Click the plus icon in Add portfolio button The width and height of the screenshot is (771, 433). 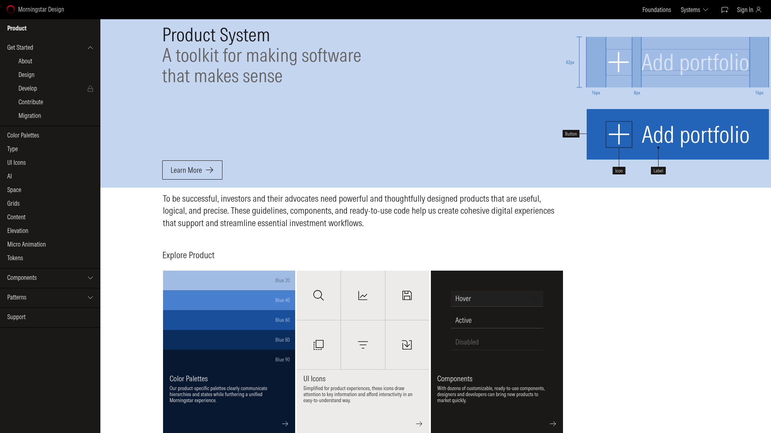(619, 135)
